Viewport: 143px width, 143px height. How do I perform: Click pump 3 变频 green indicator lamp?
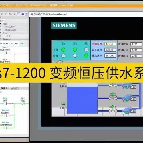click(86, 56)
